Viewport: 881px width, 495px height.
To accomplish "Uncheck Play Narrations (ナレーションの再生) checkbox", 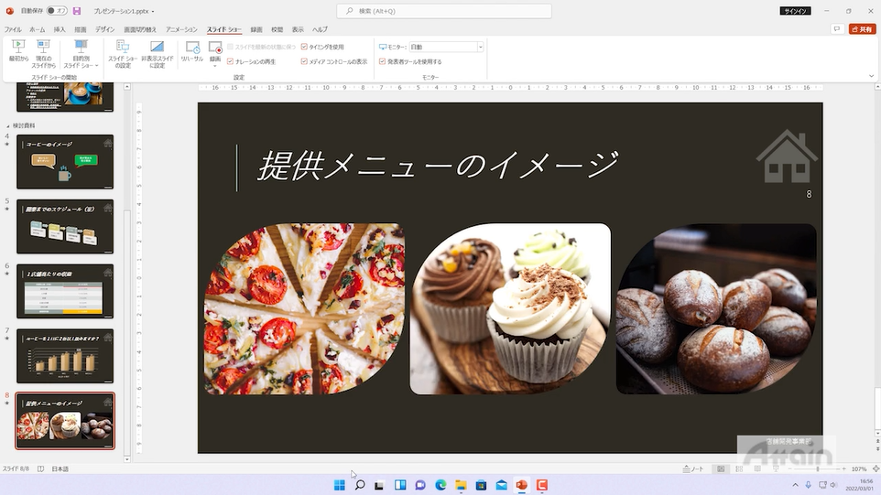I will (231, 61).
